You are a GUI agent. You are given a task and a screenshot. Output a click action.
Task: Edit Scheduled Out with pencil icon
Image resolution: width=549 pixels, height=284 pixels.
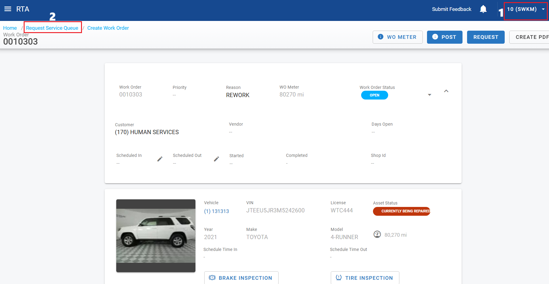coord(216,159)
